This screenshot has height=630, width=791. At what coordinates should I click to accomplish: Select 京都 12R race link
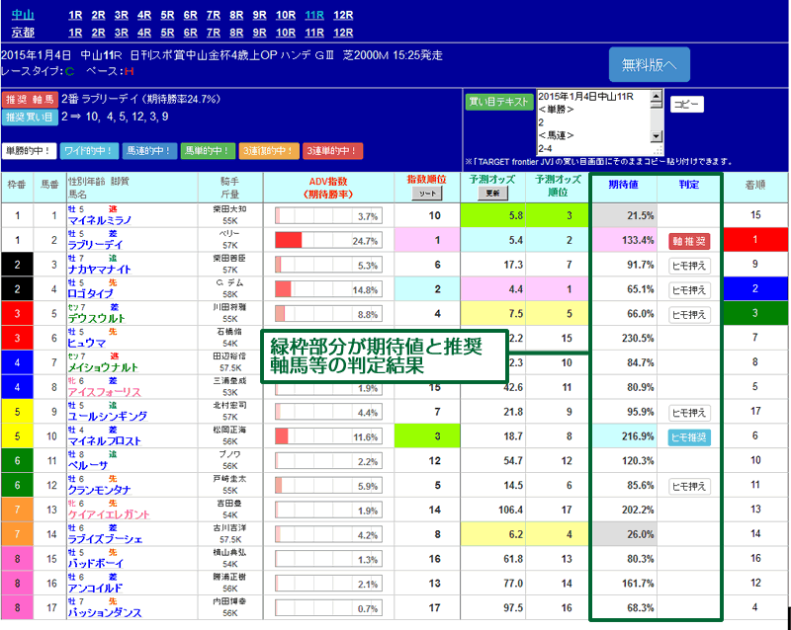point(343,33)
